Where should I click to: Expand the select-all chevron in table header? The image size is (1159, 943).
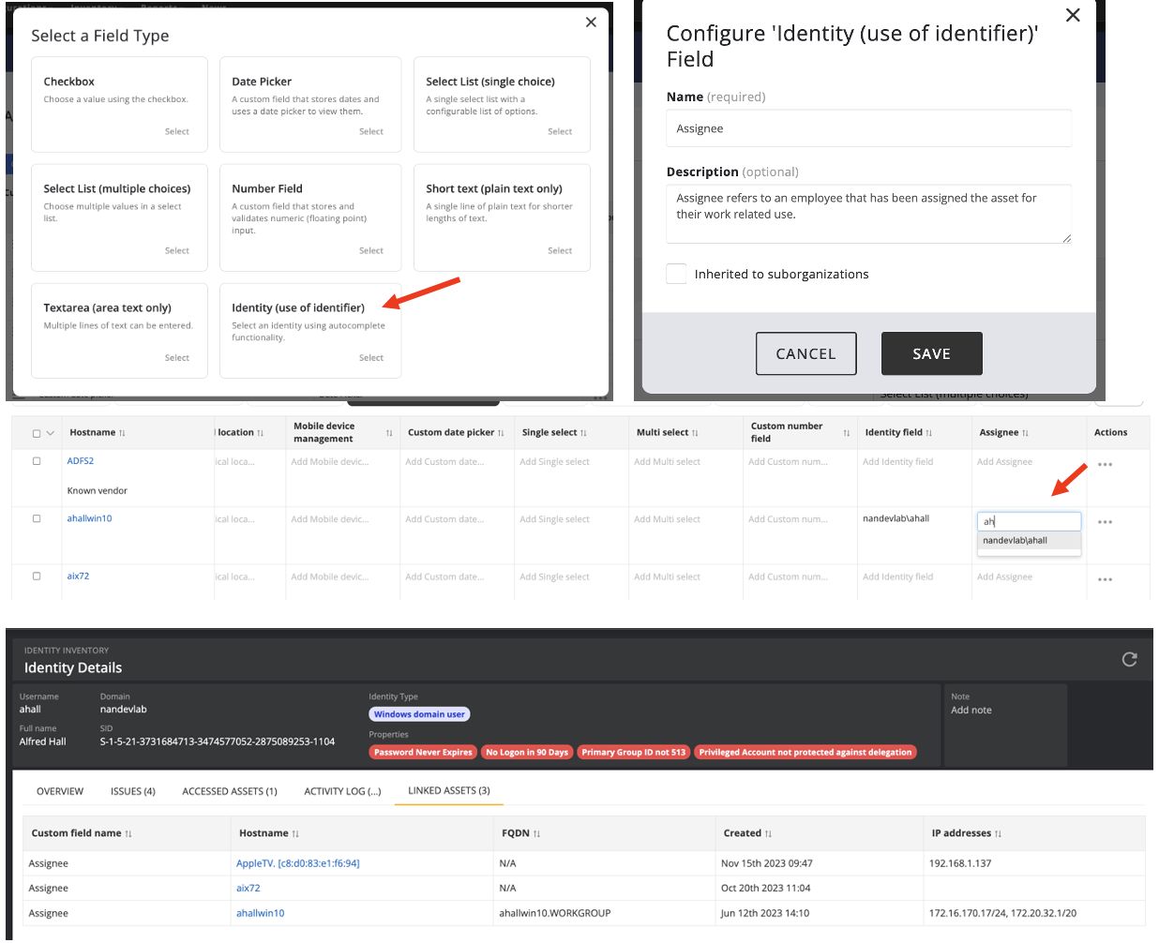click(x=51, y=433)
